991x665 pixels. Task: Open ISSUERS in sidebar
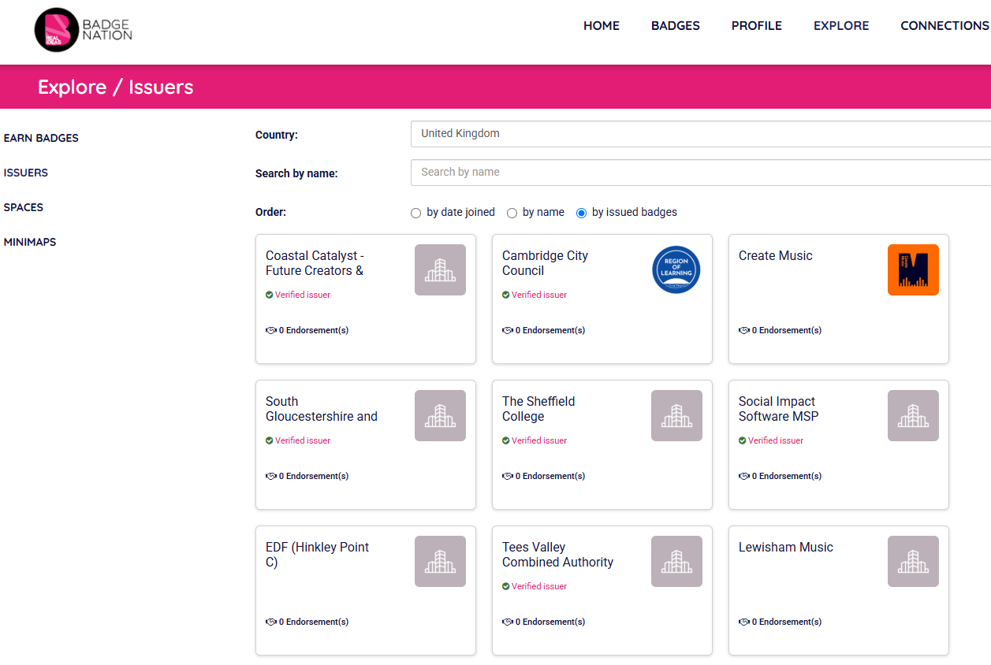26,173
